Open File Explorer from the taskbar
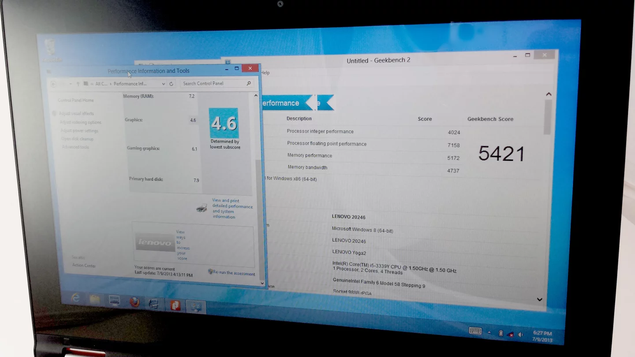 pos(94,300)
